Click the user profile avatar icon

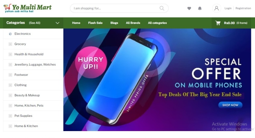coord(217,8)
